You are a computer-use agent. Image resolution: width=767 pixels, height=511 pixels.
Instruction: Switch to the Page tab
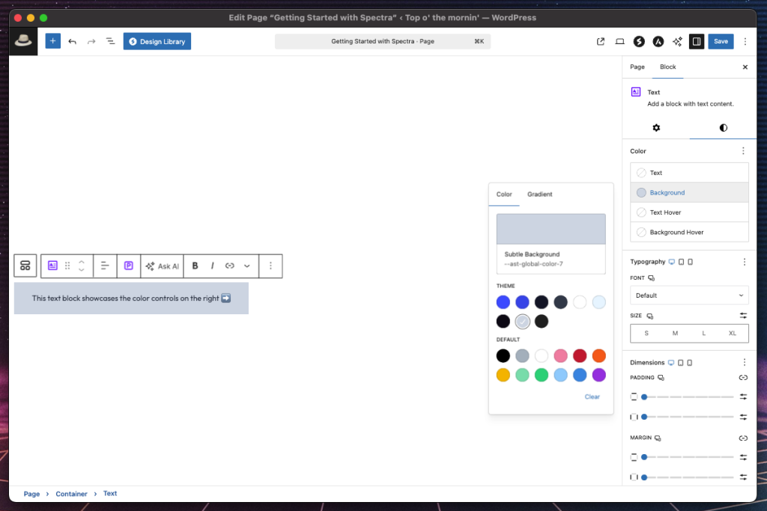pyautogui.click(x=637, y=67)
